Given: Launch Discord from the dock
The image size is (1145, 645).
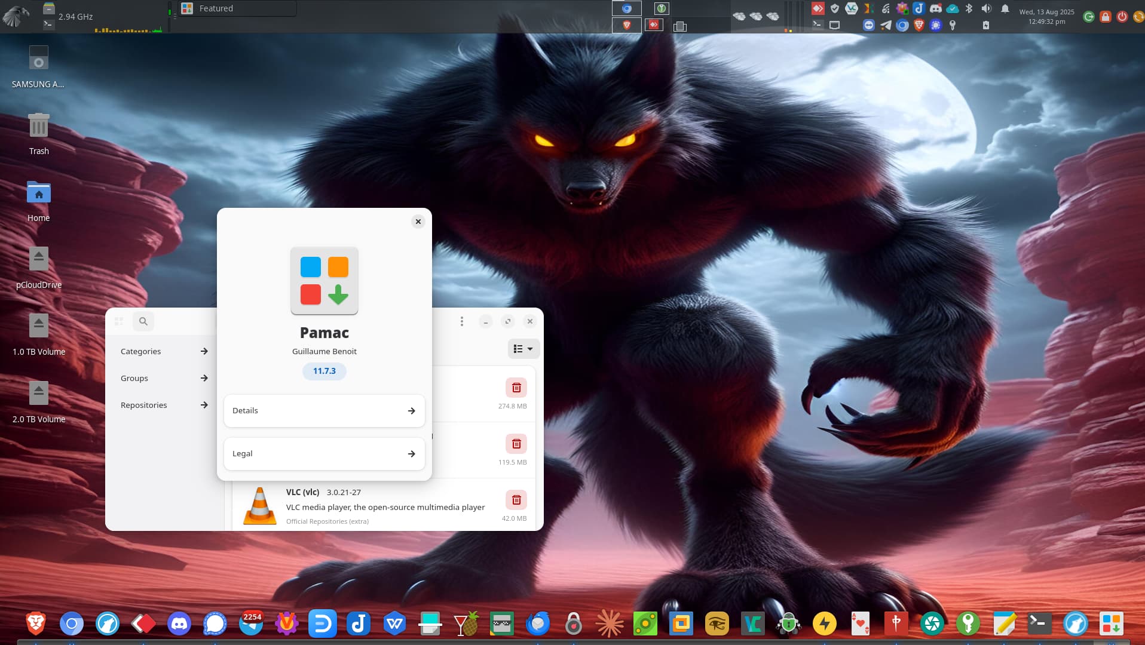Looking at the screenshot, I should click(179, 624).
